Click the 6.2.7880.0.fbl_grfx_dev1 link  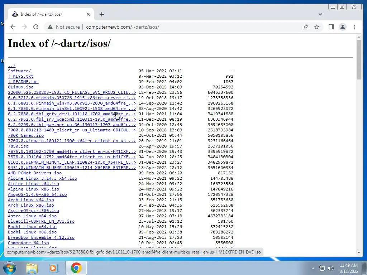72,114
